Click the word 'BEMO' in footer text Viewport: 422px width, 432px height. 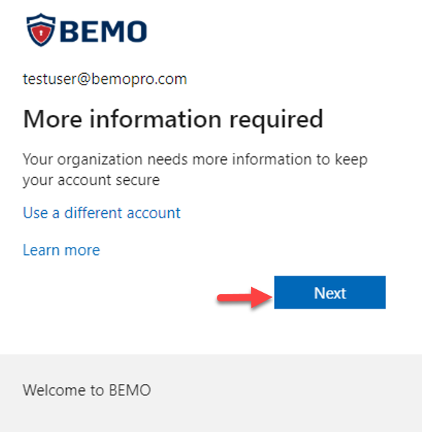point(130,390)
